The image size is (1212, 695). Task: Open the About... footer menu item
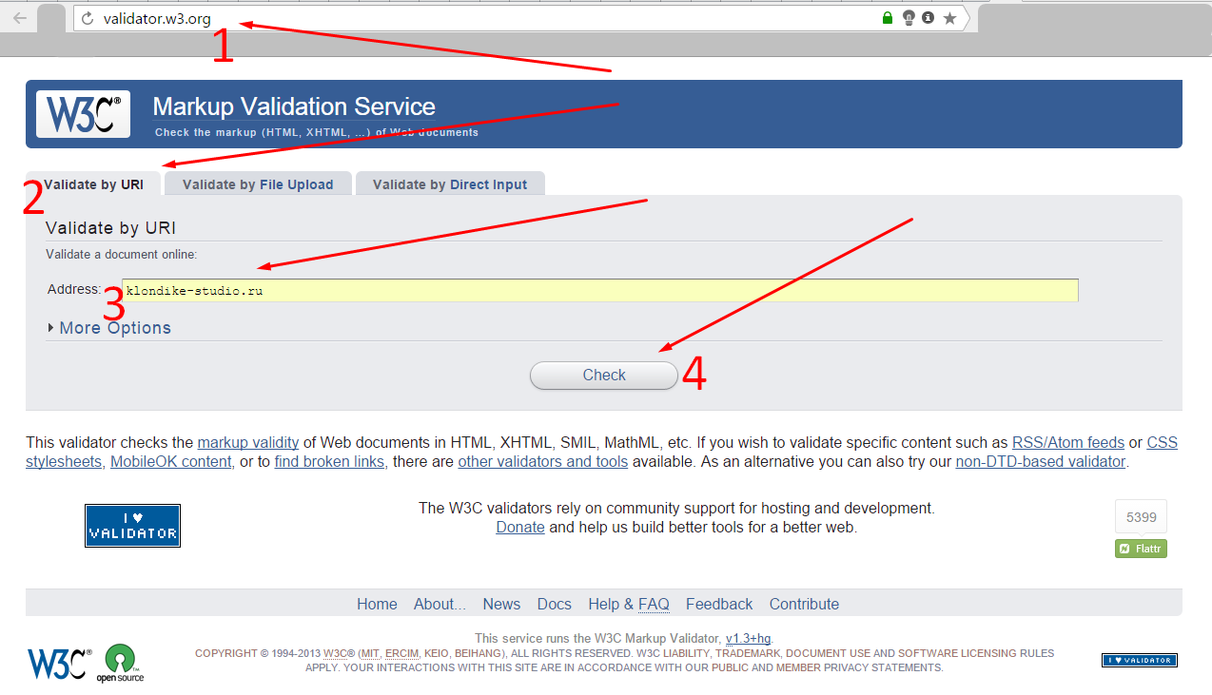point(440,604)
